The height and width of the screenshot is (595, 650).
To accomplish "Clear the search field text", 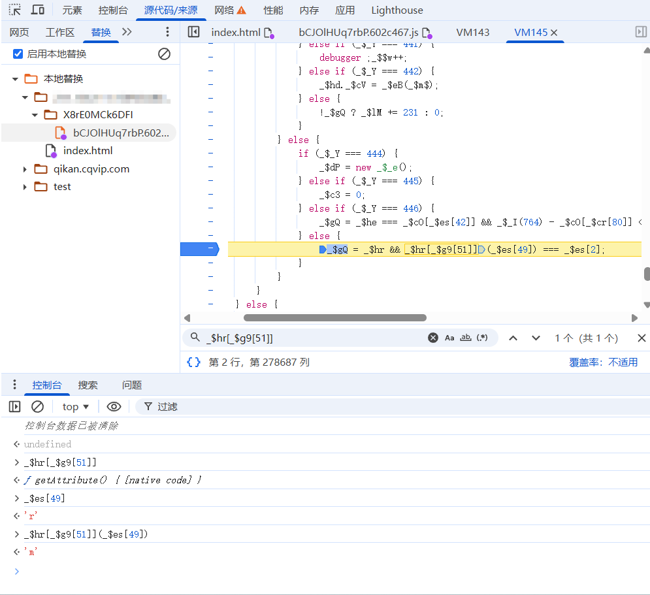I will pyautogui.click(x=432, y=338).
